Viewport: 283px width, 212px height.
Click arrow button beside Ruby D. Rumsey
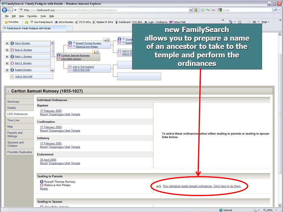click(x=7, y=50)
